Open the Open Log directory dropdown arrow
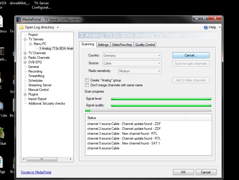Viewport: 239px width, 180px height. coord(58,28)
